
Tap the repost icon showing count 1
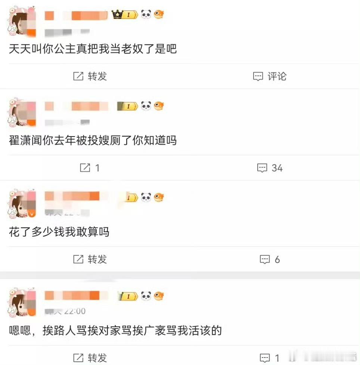(85, 168)
